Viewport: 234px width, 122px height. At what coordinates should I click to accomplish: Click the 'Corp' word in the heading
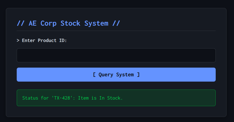coord(48,23)
